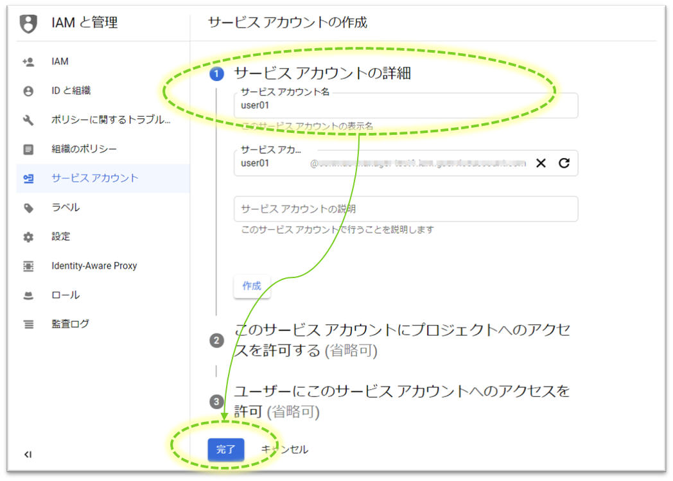Click the wrench icon for policy troubleshooting
The image size is (673, 481).
pos(28,120)
